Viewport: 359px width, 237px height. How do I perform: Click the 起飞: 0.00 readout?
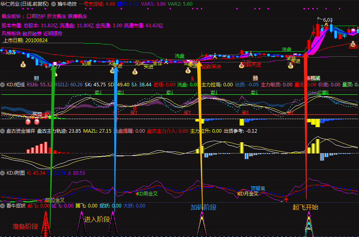click(38, 206)
